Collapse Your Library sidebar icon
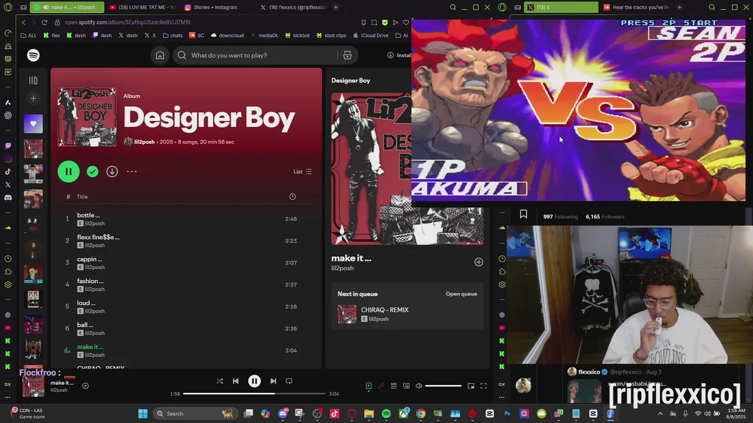 (34, 80)
